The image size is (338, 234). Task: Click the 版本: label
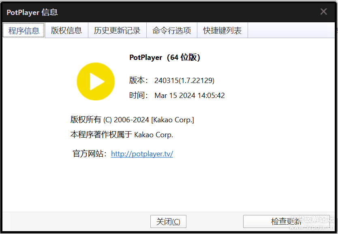pyautogui.click(x=138, y=80)
